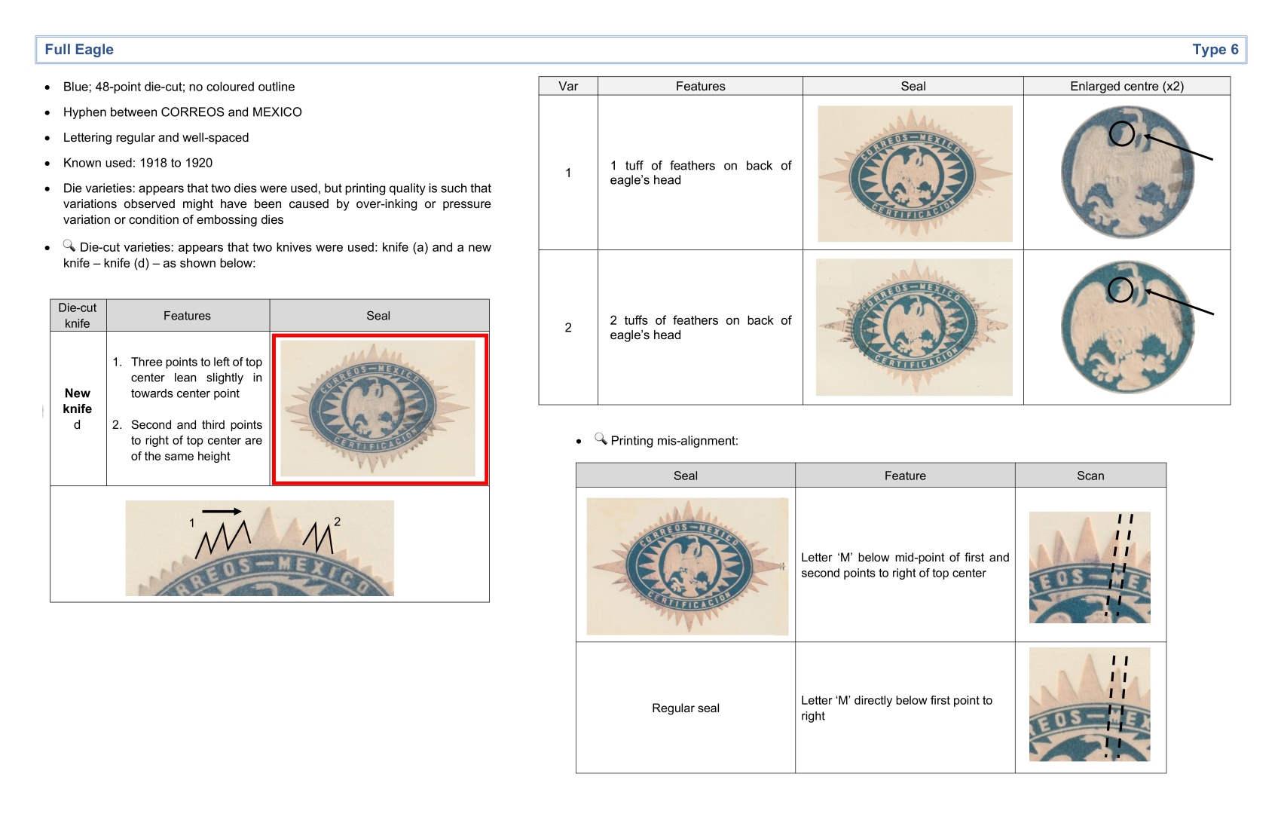The height and width of the screenshot is (829, 1281).
Task: Select the red-outlined New knife d seal image
Action: (x=379, y=408)
